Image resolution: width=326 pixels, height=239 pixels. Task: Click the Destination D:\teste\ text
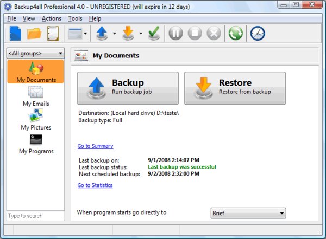[x=129, y=113]
